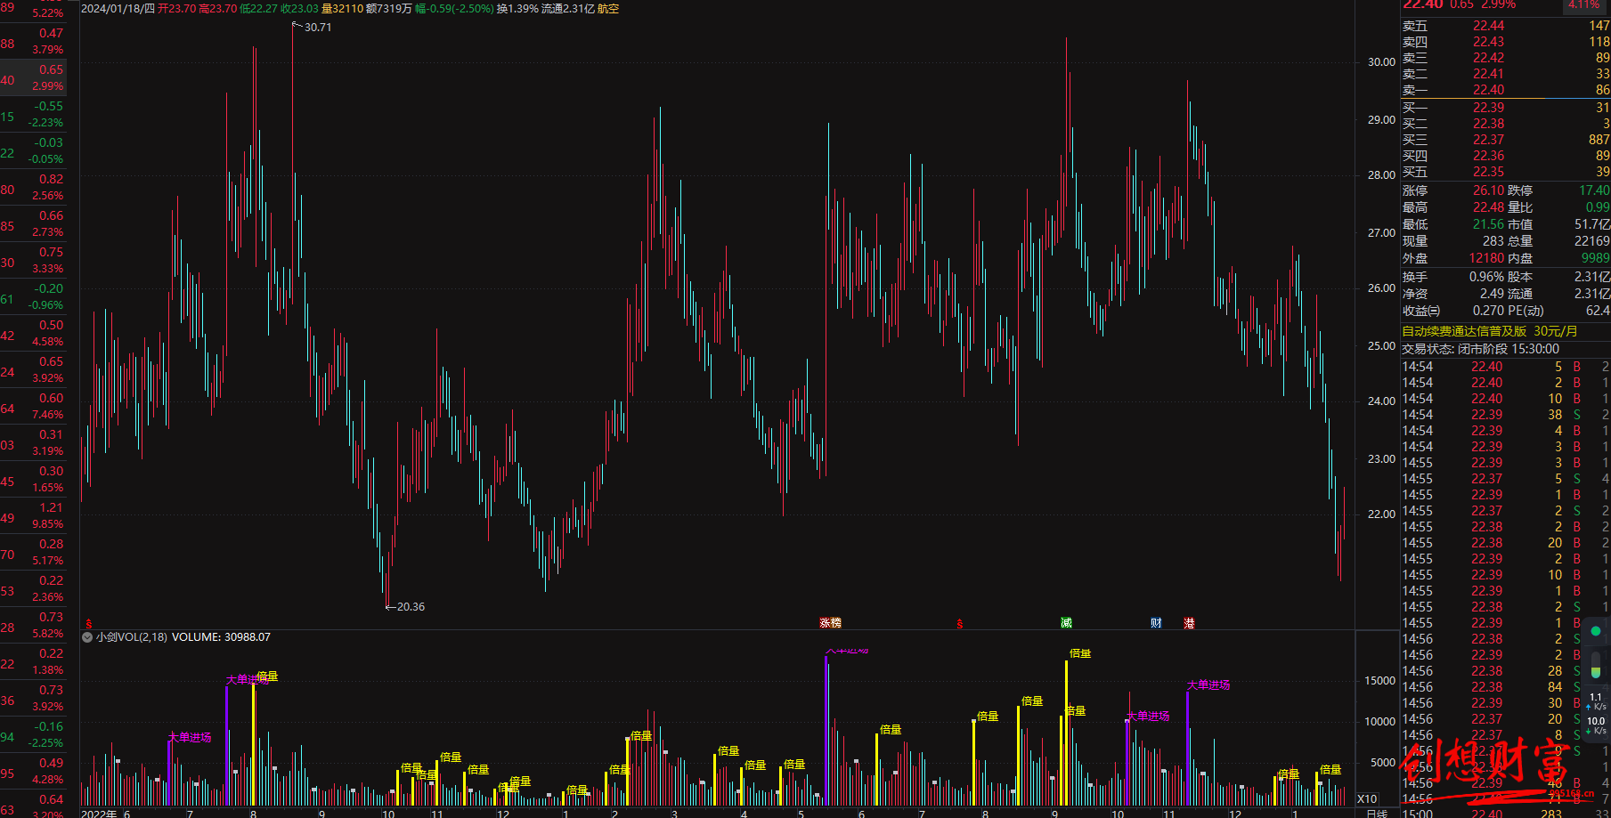Select the 卖三 22.42 order book row

[x=1505, y=58]
